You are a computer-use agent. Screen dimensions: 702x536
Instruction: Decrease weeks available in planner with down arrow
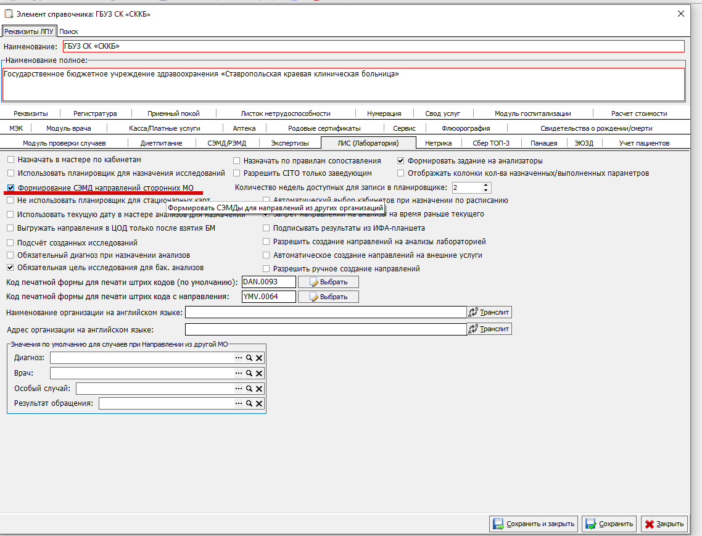[485, 191]
